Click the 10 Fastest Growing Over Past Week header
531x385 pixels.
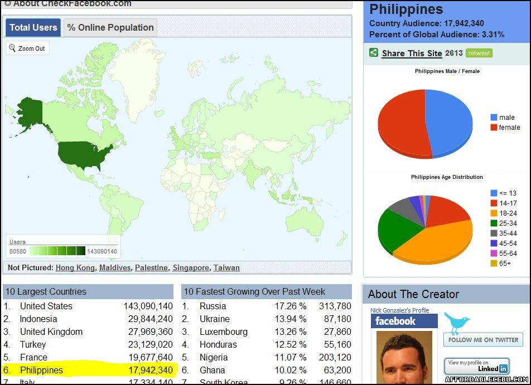pyautogui.click(x=267, y=291)
